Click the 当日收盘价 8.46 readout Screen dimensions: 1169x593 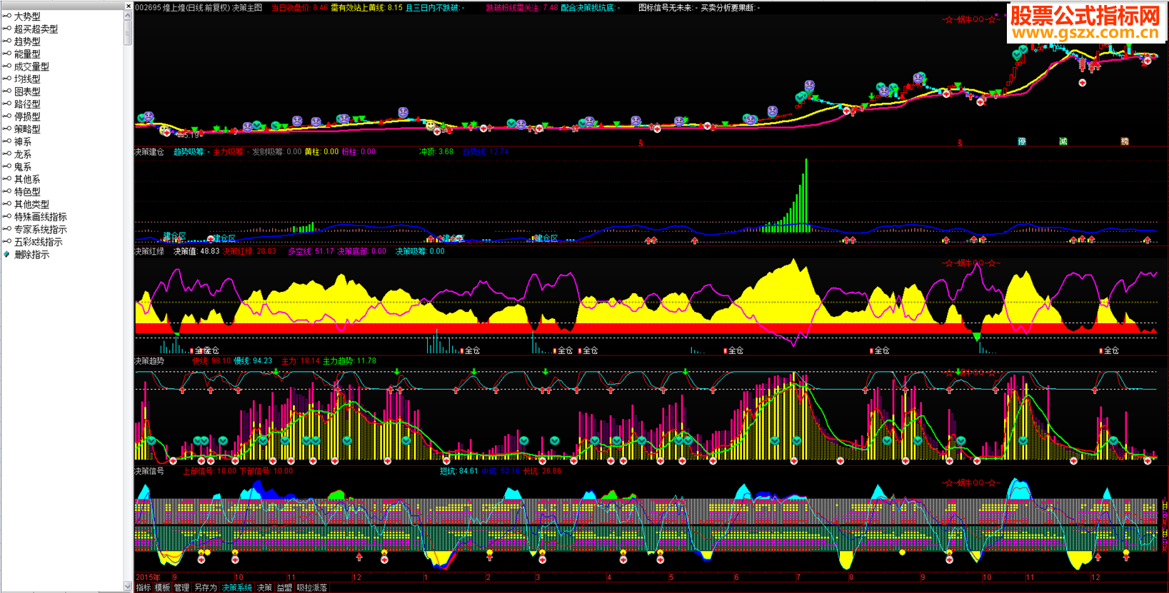click(300, 8)
